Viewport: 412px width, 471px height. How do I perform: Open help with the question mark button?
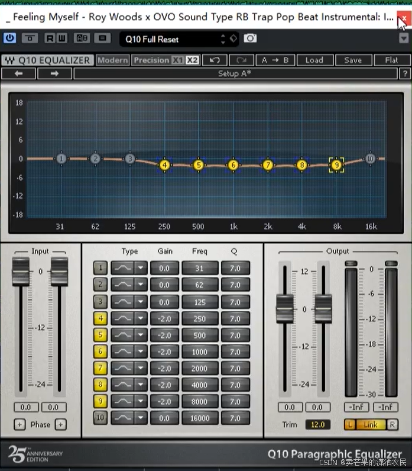click(405, 73)
